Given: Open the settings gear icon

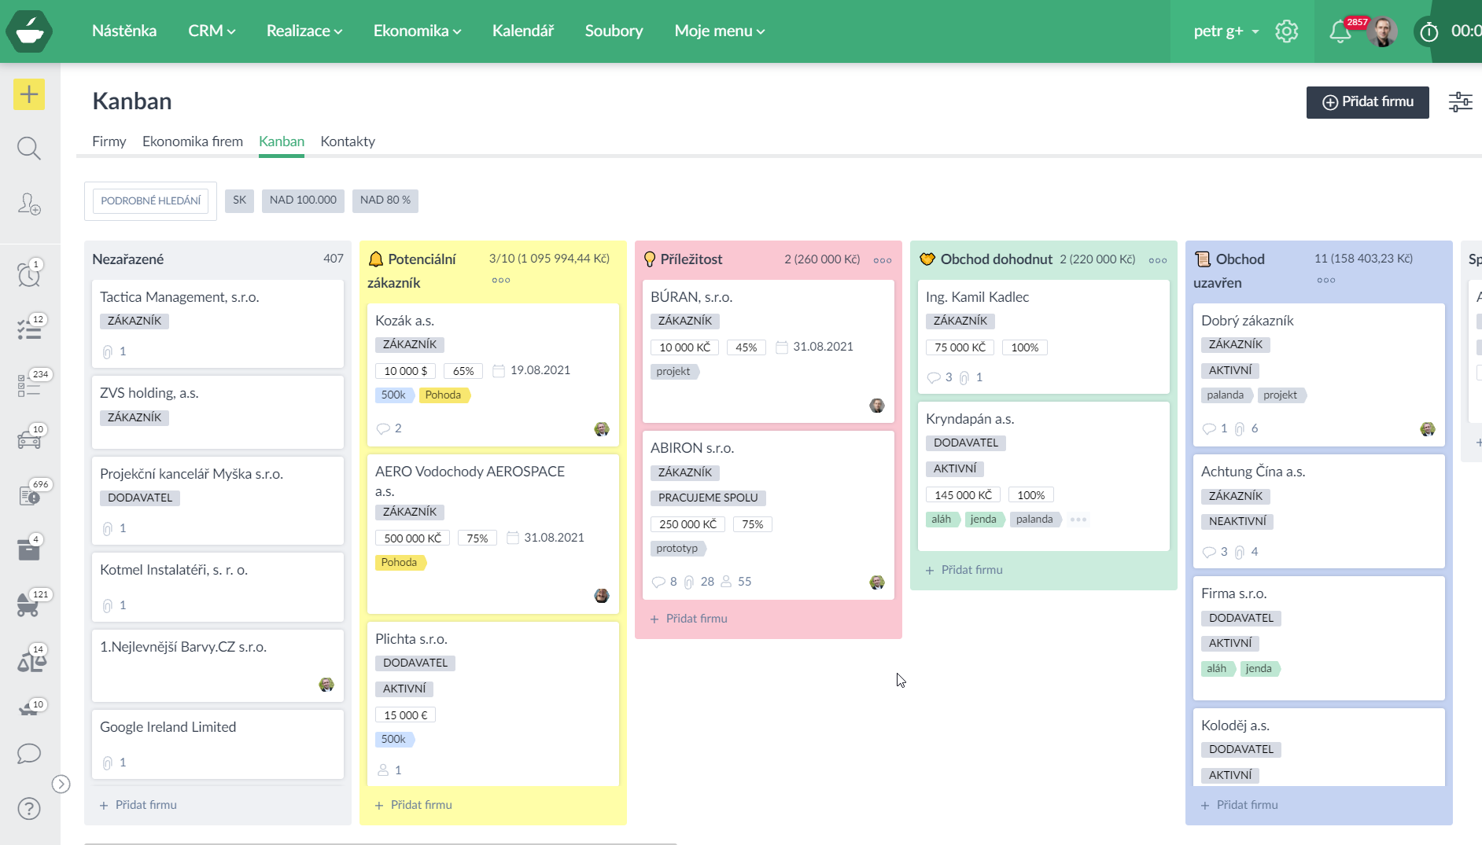Looking at the screenshot, I should (1286, 31).
